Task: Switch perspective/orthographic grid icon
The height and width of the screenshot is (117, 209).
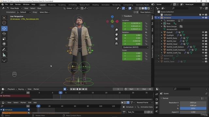Action: [x=116, y=43]
